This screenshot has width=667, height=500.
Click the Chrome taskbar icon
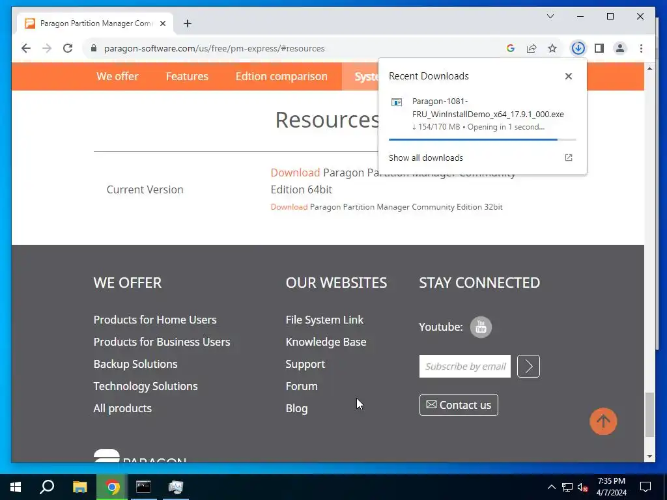[112, 487]
